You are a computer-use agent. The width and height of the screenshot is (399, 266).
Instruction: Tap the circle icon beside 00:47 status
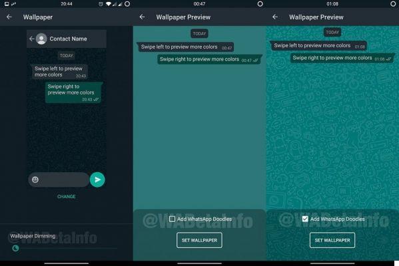pyautogui.click(x=260, y=4)
